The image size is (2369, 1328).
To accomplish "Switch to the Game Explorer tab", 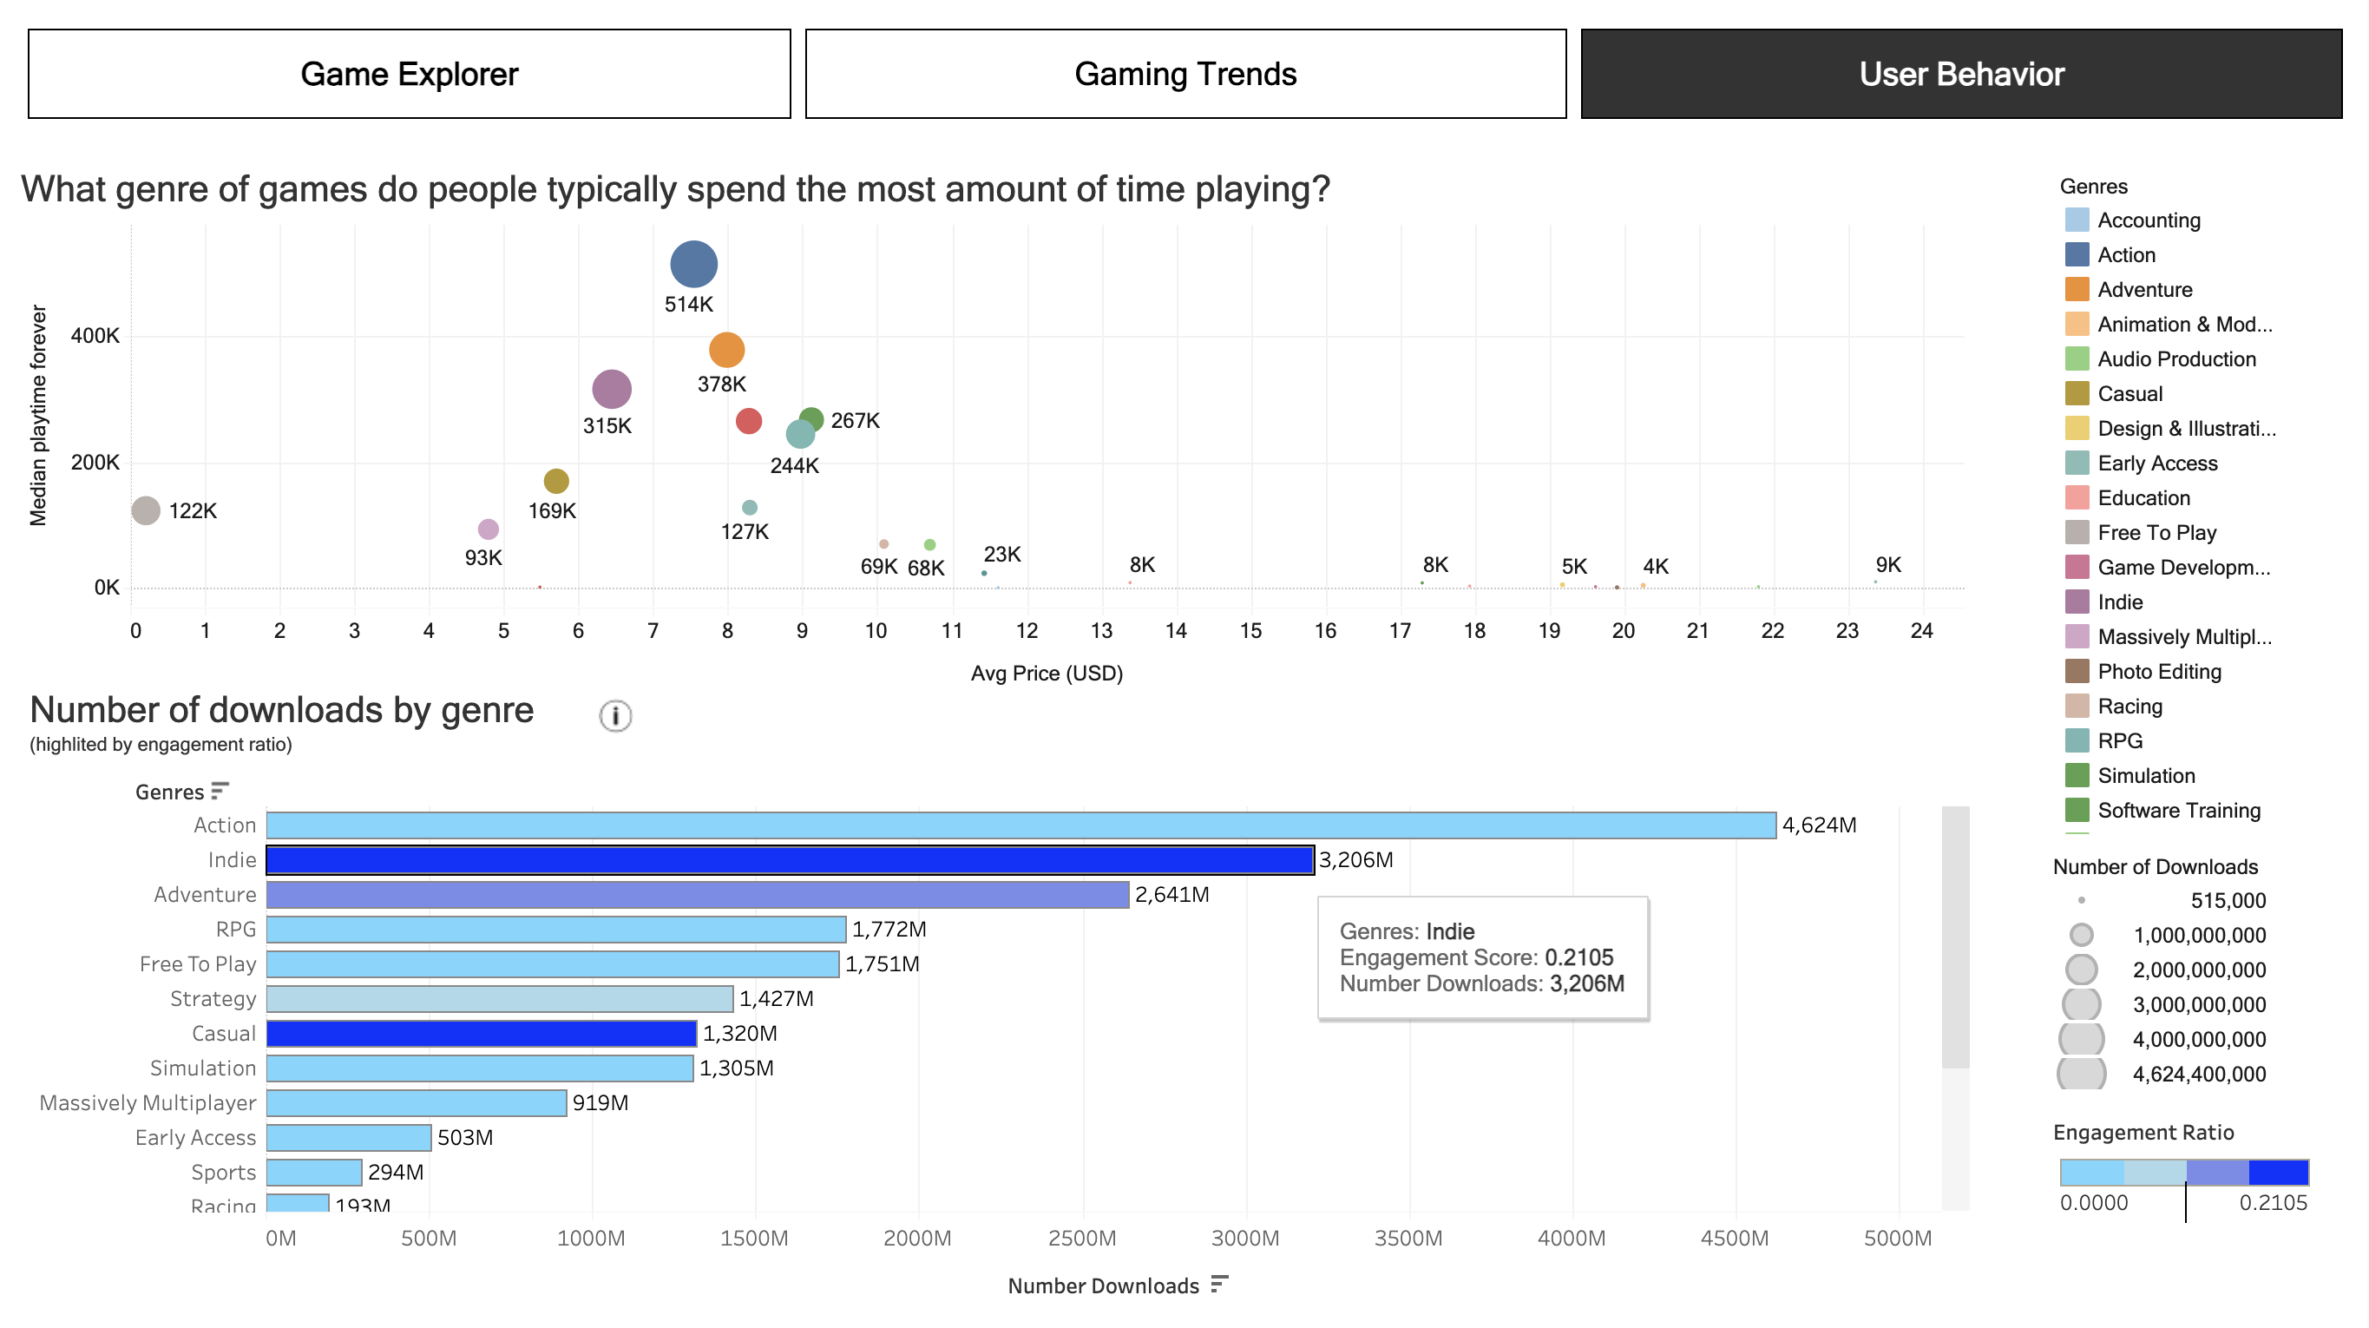I will click(409, 74).
